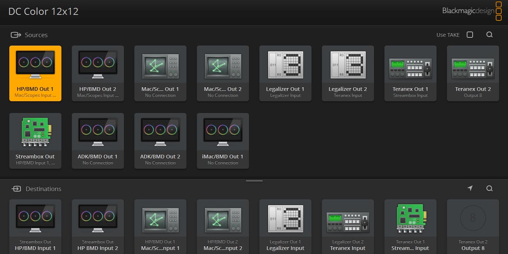Open search in the Sources panel
This screenshot has width=508, height=254.
point(489,34)
